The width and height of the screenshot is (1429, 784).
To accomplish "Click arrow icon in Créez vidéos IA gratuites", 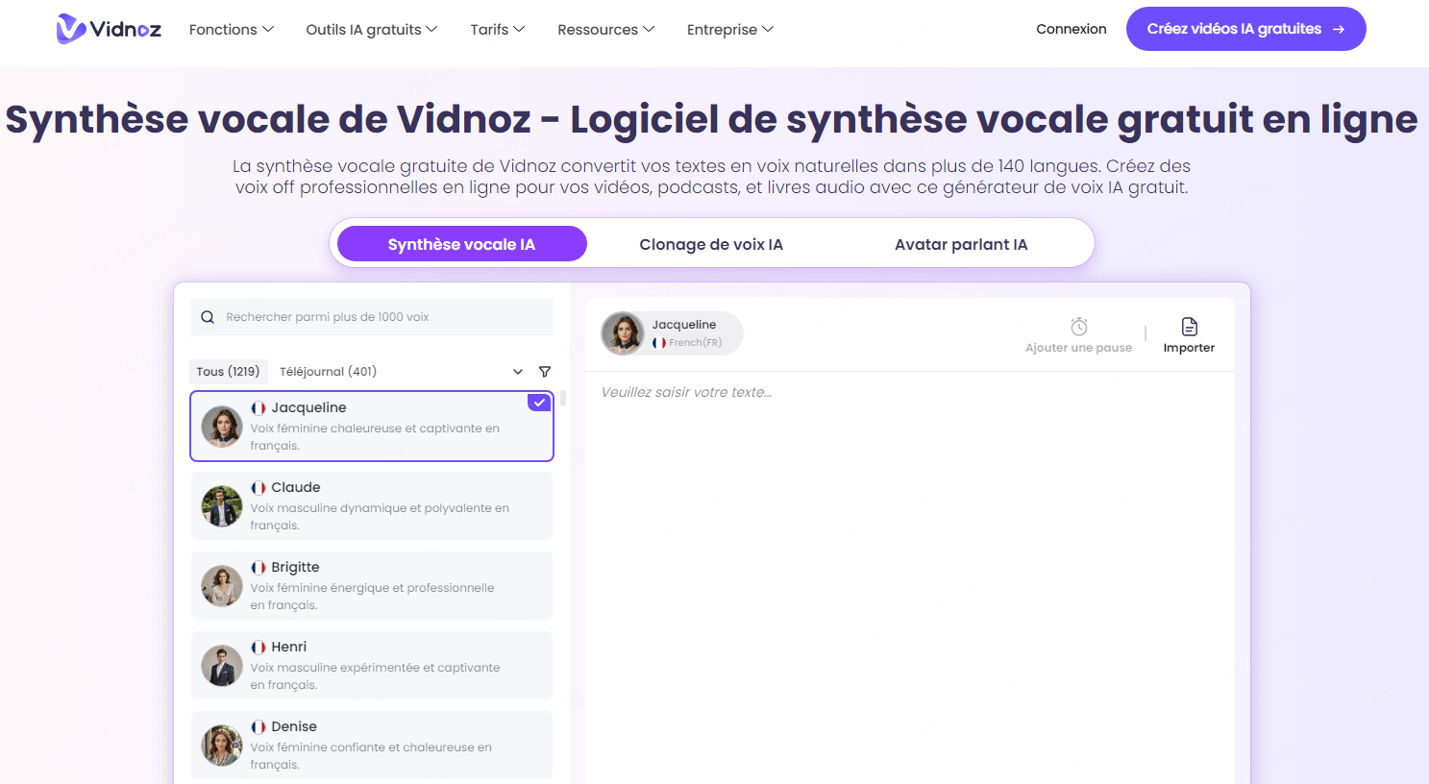I will click(1339, 30).
